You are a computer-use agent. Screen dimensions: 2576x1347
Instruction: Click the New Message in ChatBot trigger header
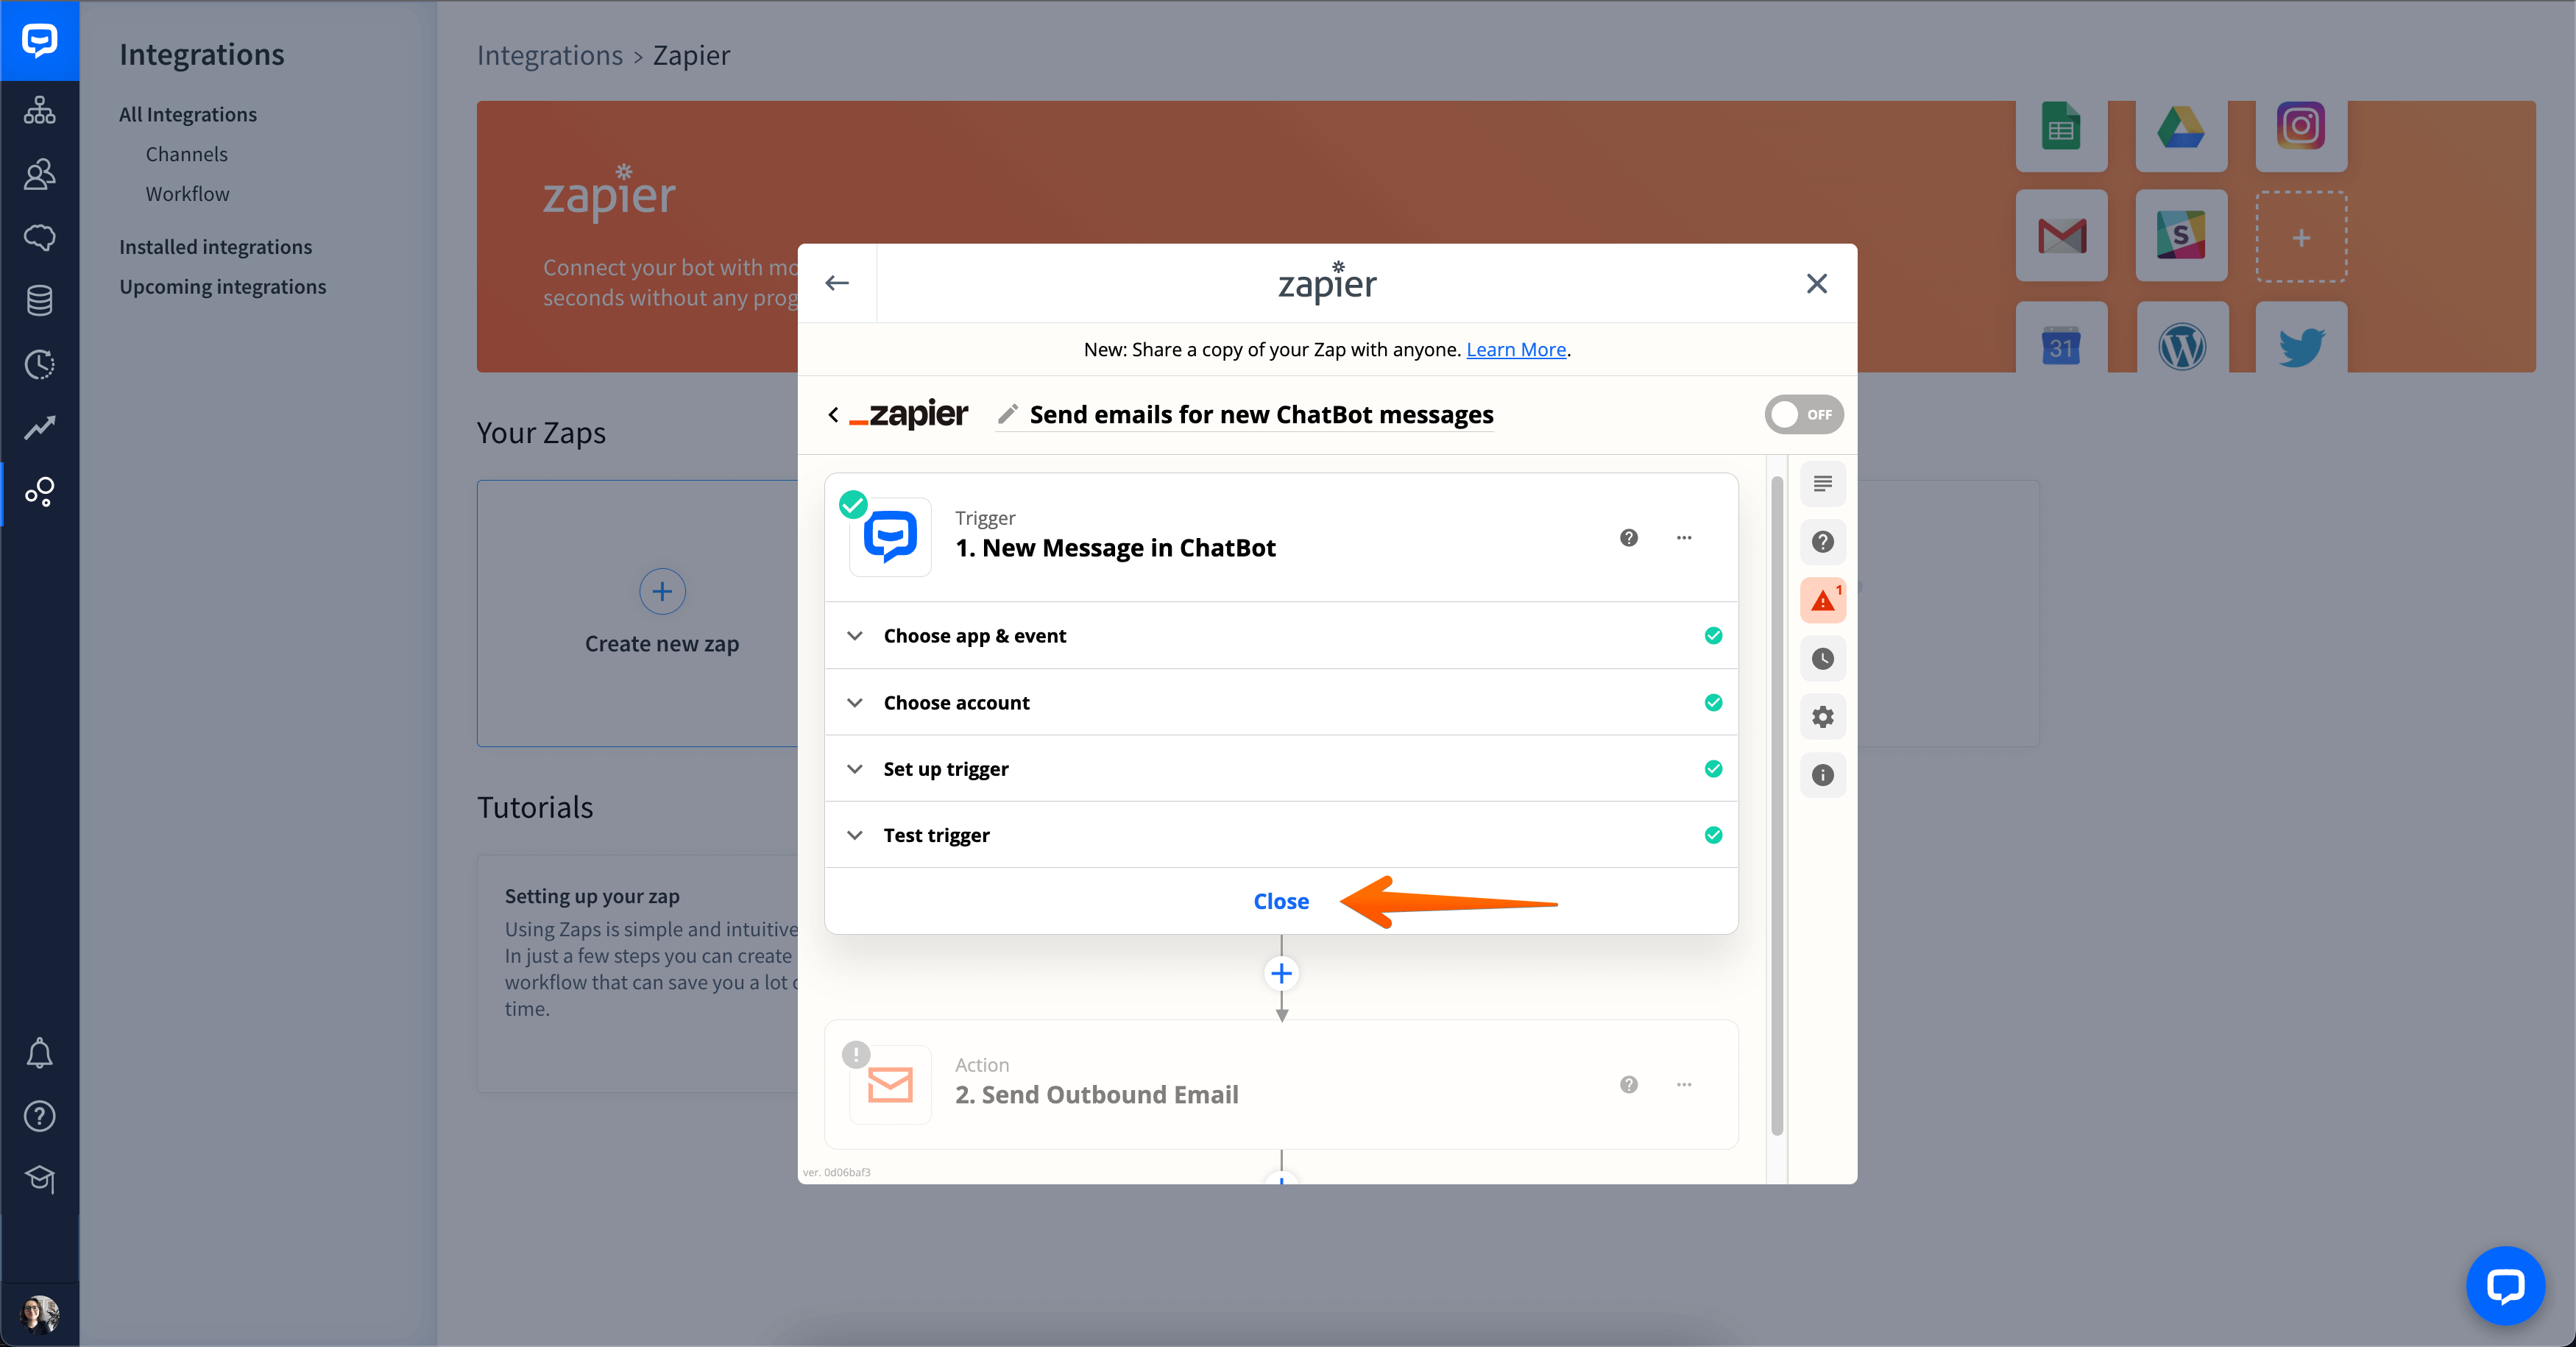pyautogui.click(x=1281, y=538)
